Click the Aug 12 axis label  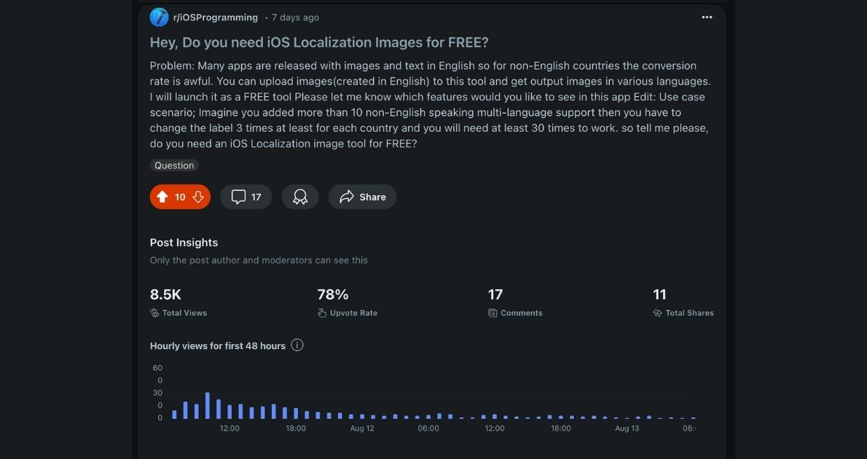point(362,428)
